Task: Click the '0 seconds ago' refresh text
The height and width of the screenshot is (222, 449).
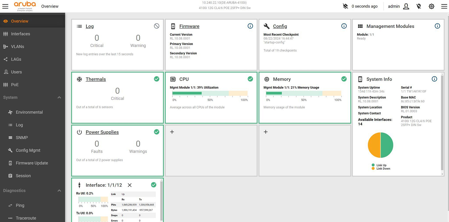Action: [365, 6]
